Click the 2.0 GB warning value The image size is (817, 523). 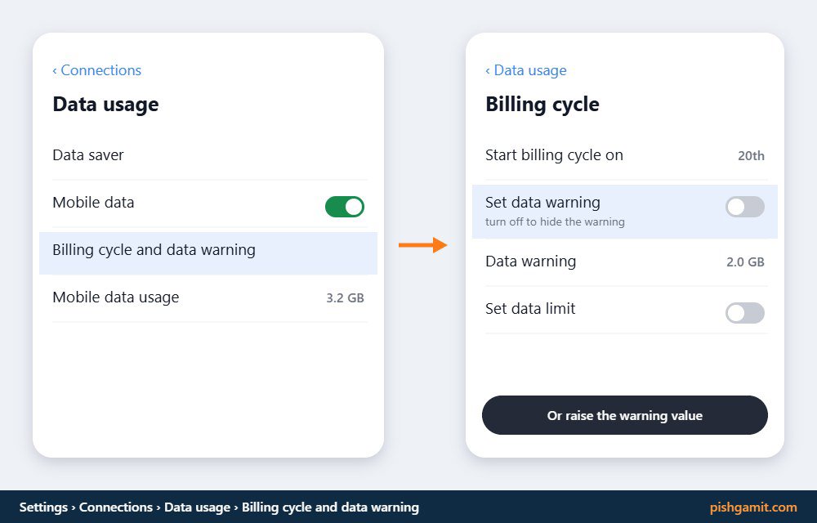click(x=745, y=262)
